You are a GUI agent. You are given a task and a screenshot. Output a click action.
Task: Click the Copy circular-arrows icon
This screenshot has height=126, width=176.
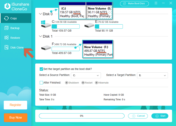tap(6, 18)
